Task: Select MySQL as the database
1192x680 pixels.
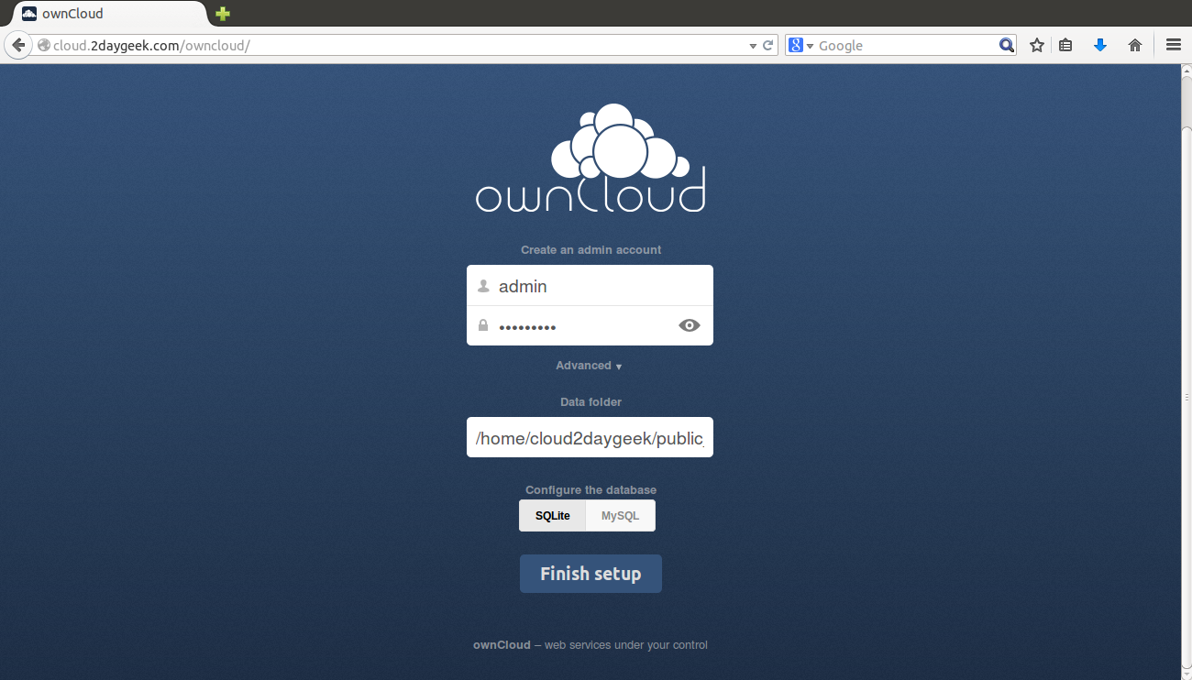Action: (620, 516)
